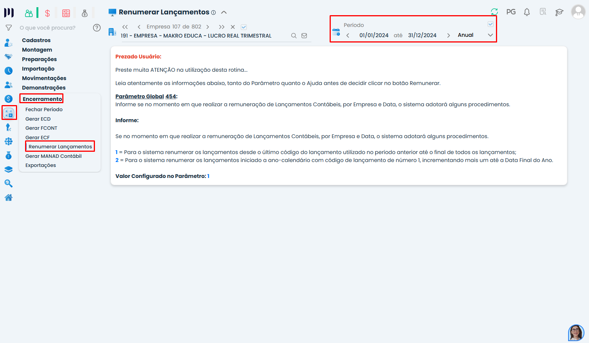Image resolution: width=589 pixels, height=343 pixels.
Task: Collapse the Encerramento menu
Action: click(42, 99)
